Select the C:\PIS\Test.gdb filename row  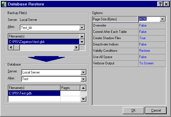point(34,93)
